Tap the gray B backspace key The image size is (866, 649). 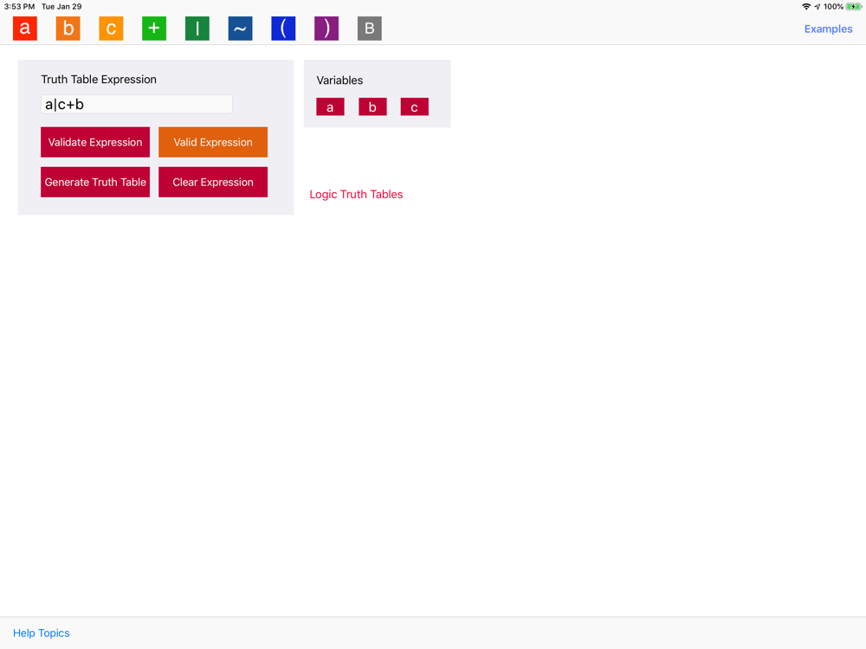click(x=370, y=29)
